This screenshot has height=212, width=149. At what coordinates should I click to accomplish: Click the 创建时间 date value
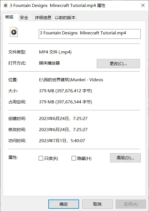pos(63,119)
